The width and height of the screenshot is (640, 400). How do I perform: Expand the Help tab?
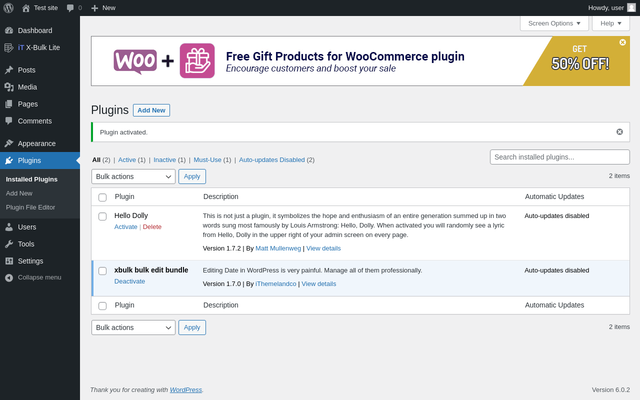[610, 23]
